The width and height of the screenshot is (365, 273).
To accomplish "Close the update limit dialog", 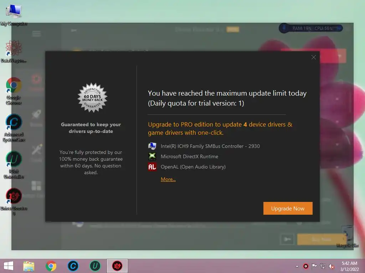I will (x=314, y=57).
